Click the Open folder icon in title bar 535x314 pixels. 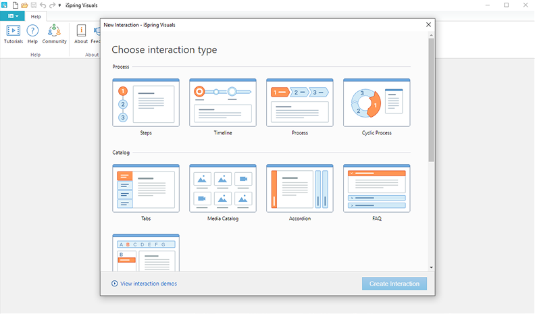[24, 5]
